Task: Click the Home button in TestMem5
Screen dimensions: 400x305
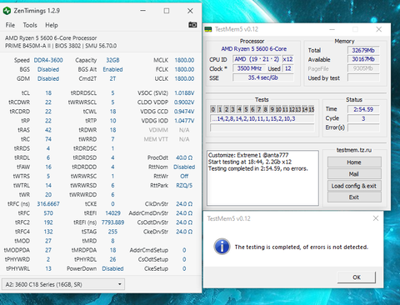Action: [x=354, y=162]
